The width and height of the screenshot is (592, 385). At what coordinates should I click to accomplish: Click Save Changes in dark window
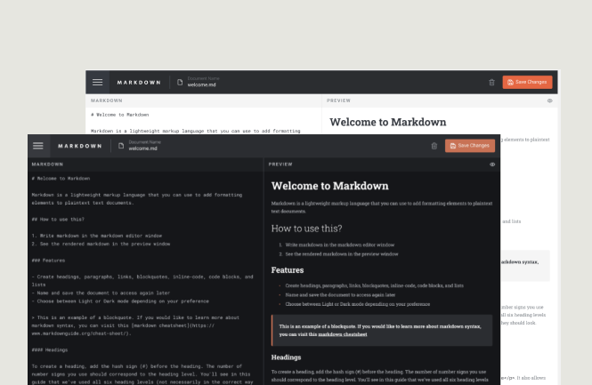[470, 146]
